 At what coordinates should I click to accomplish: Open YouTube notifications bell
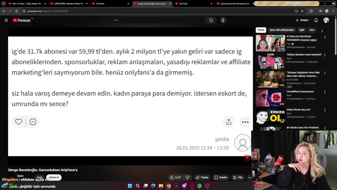click(316, 20)
